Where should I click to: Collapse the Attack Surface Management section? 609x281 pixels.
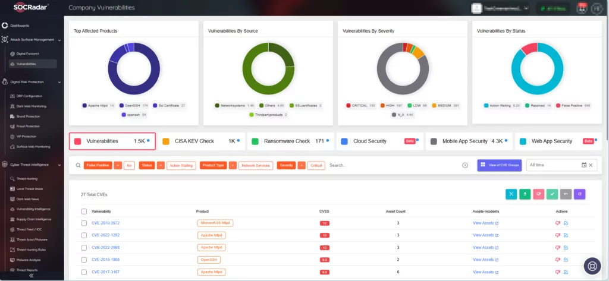pyautogui.click(x=59, y=40)
